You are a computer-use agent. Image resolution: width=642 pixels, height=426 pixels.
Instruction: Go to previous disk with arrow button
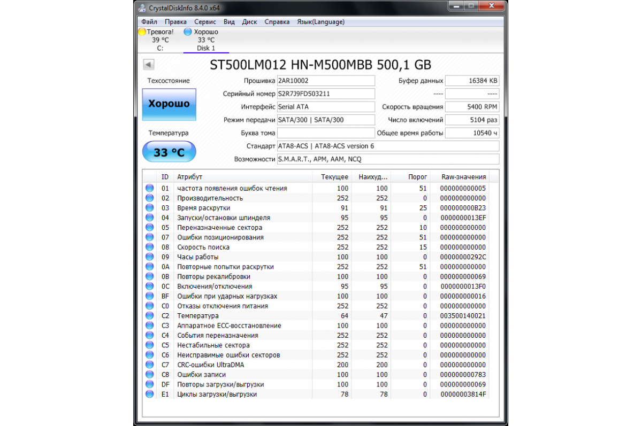149,65
